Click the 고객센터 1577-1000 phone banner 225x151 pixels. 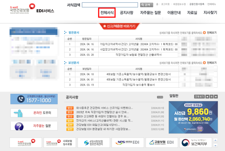pyautogui.click(x=34, y=99)
